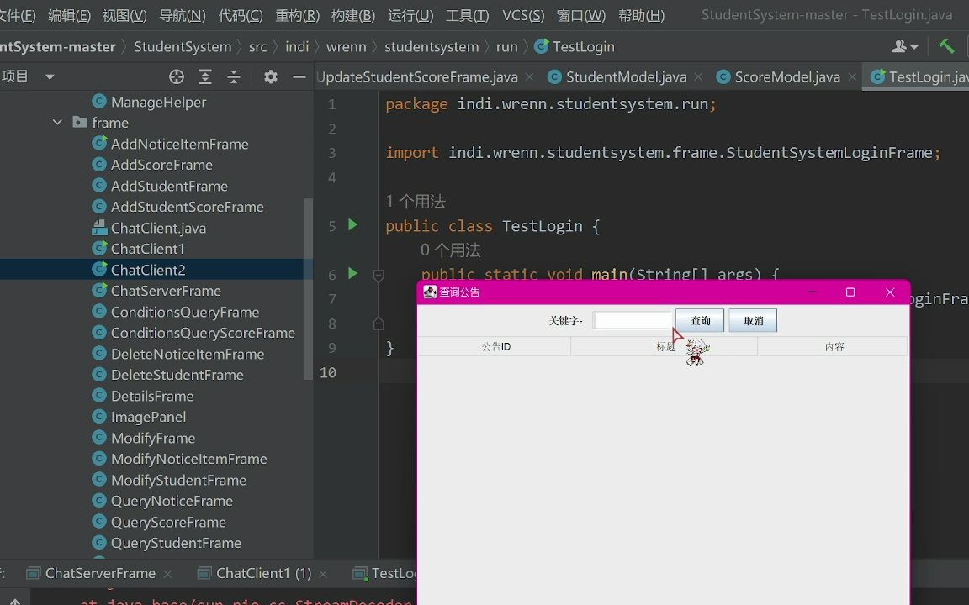This screenshot has height=605, width=969.
Task: Click the fold marker on line 8 gutter
Action: (379, 323)
